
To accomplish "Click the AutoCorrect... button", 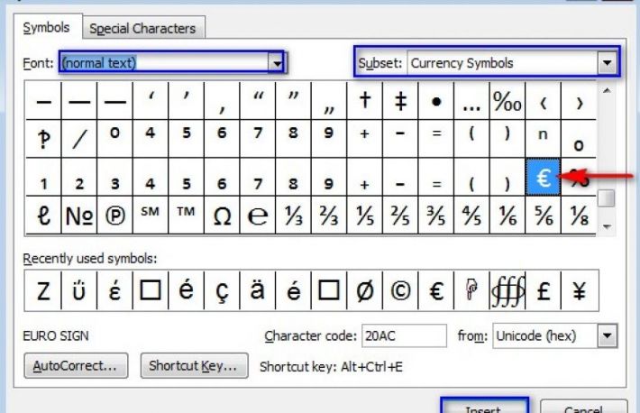I will pos(76,366).
